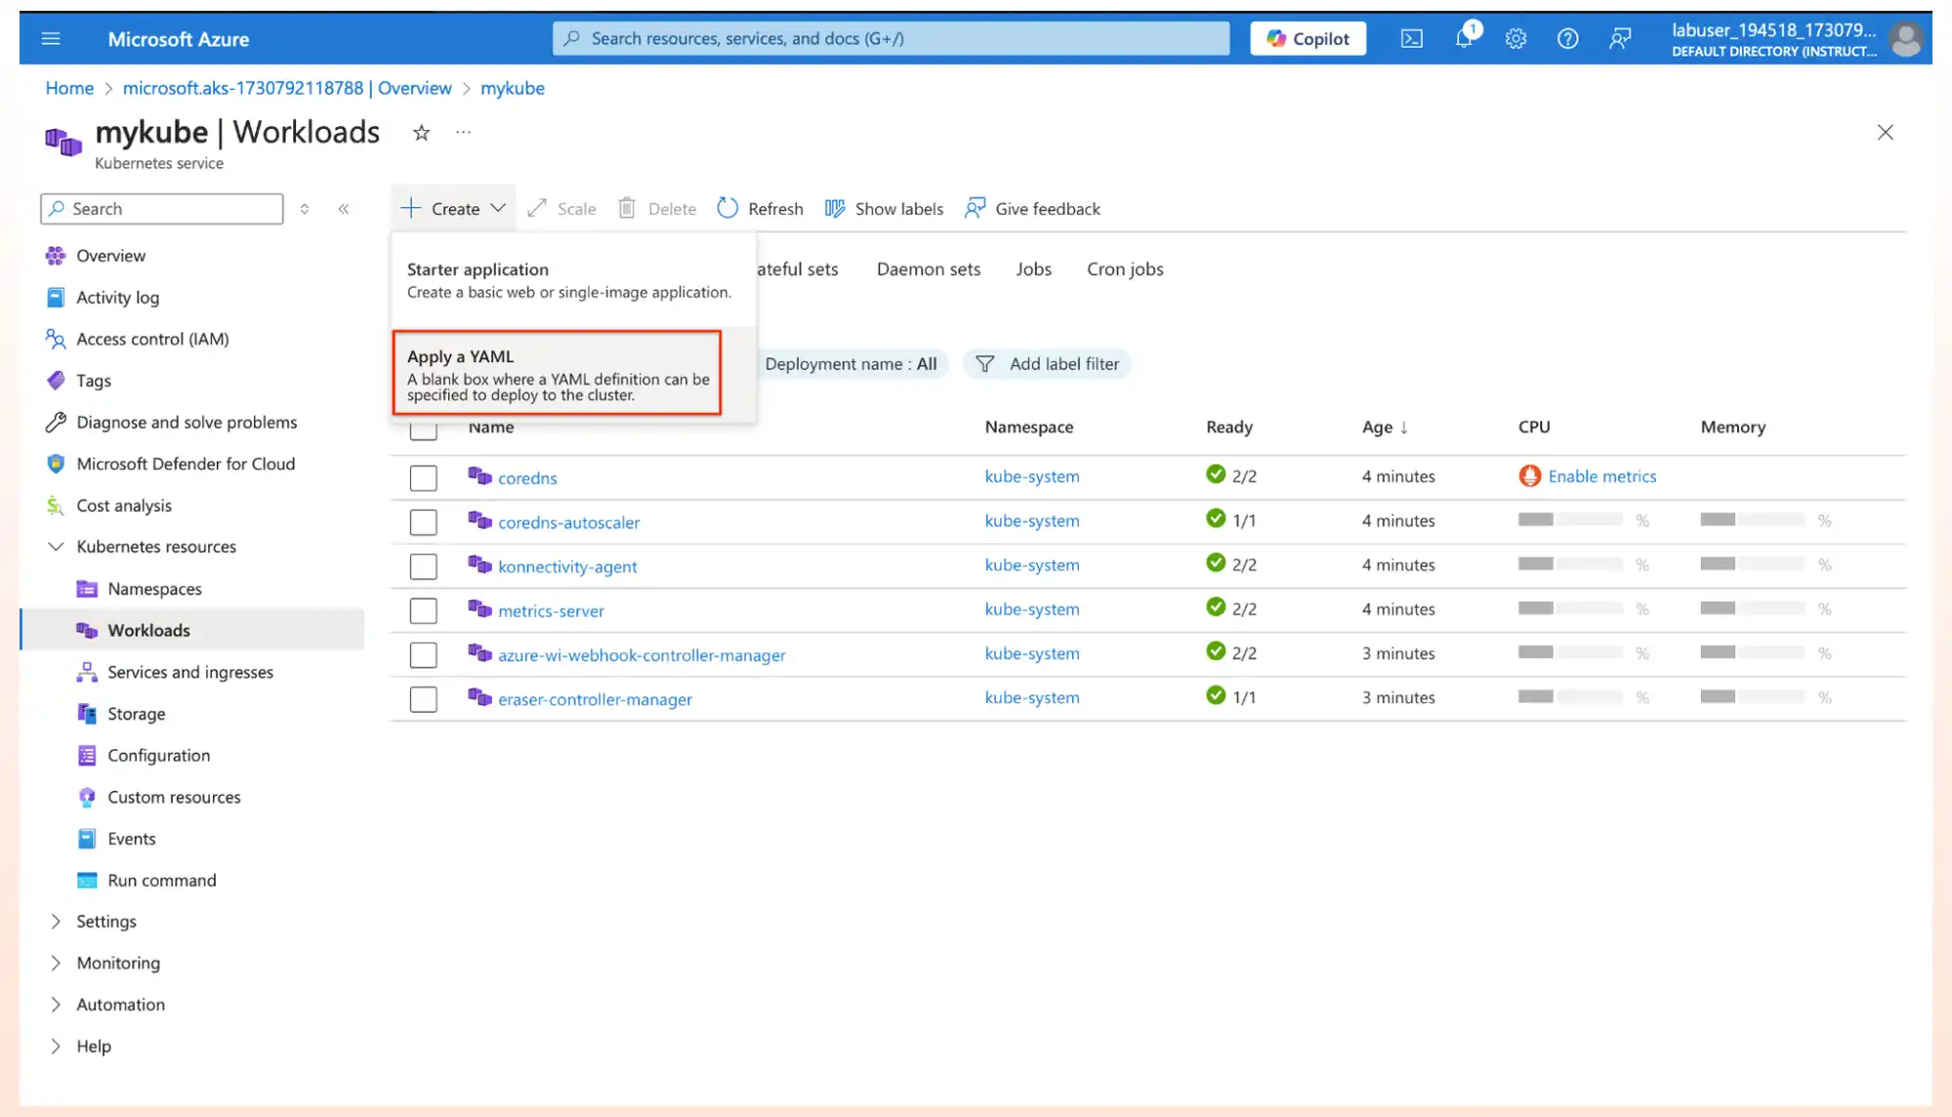Toggle checkbox for coredns-autoscaler row
The image size is (1952, 1117).
(424, 520)
